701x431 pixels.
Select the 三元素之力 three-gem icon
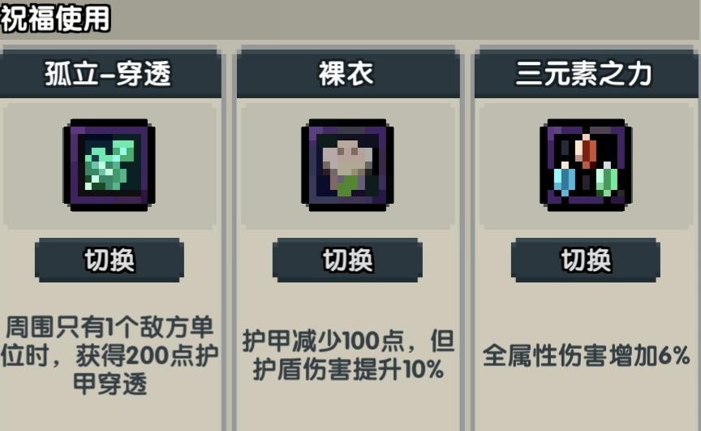click(x=586, y=165)
